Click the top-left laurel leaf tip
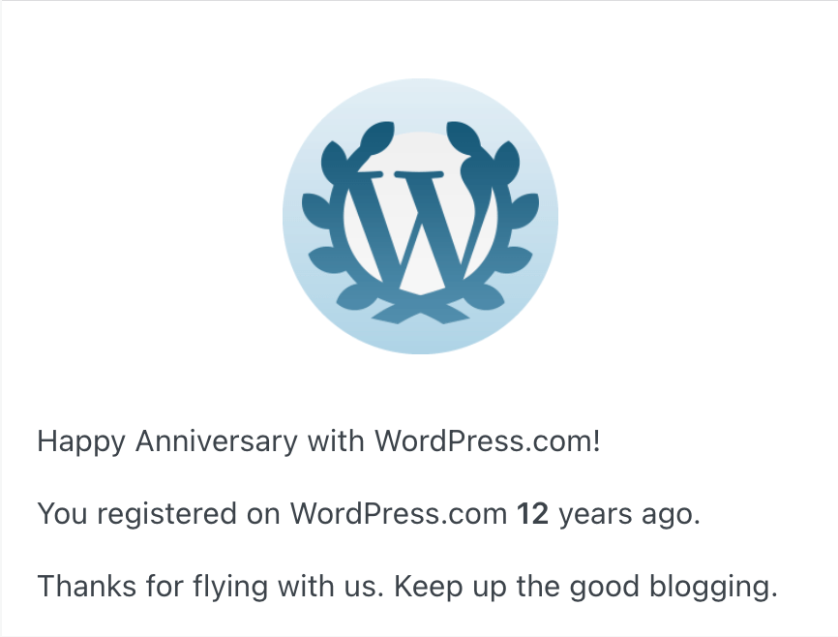 382,132
